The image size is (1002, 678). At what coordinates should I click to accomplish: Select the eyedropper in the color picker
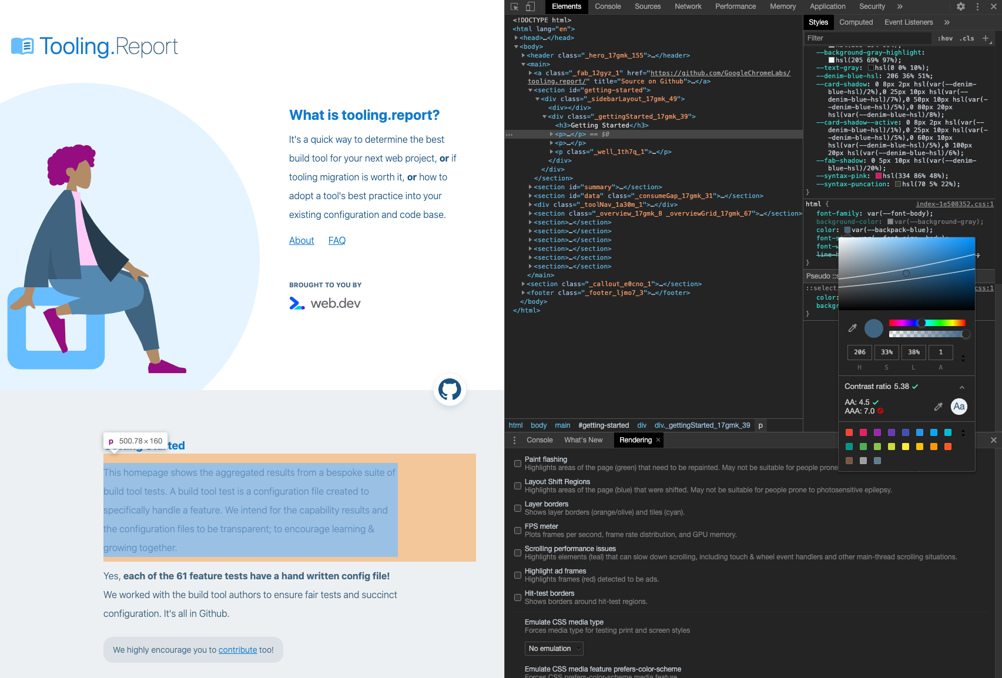(x=852, y=328)
